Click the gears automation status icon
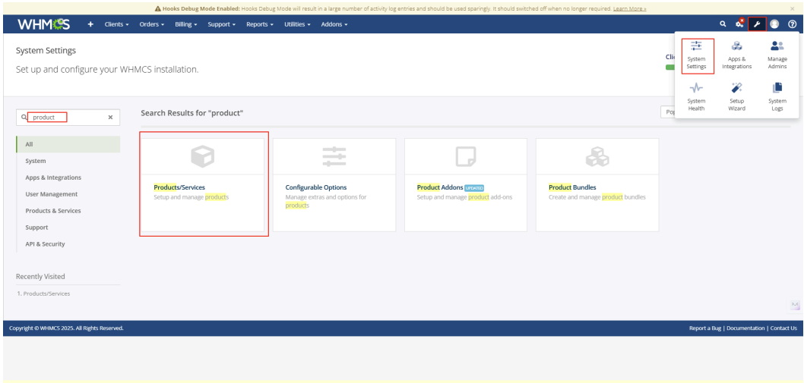Image resolution: width=804 pixels, height=383 pixels. (740, 24)
